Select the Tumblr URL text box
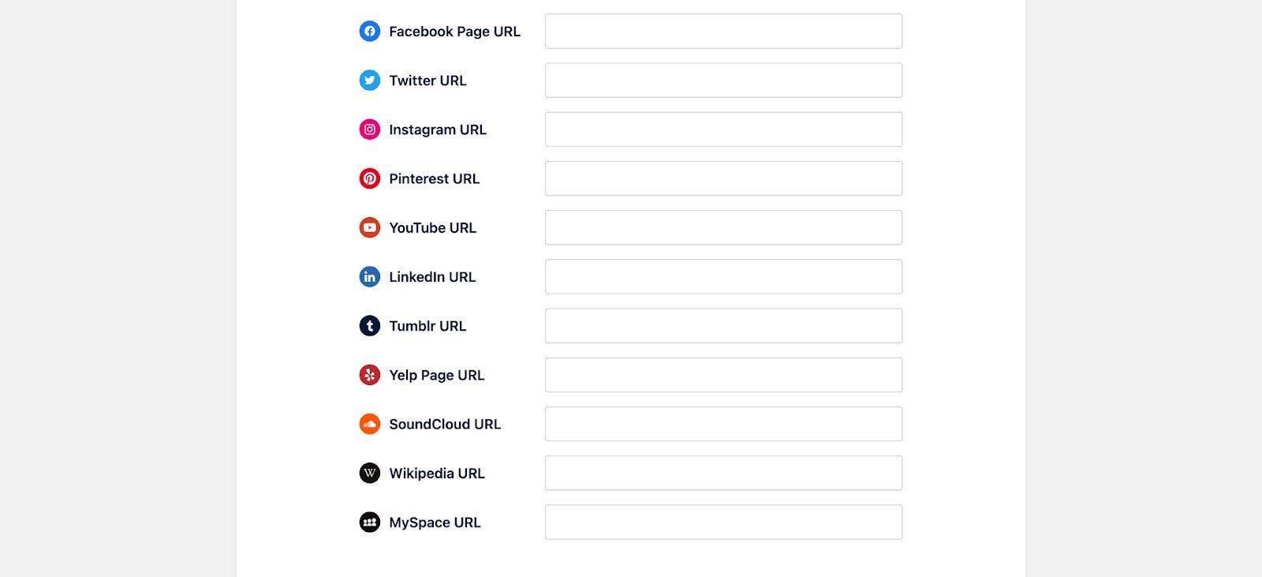This screenshot has width=1262, height=577. (x=723, y=326)
